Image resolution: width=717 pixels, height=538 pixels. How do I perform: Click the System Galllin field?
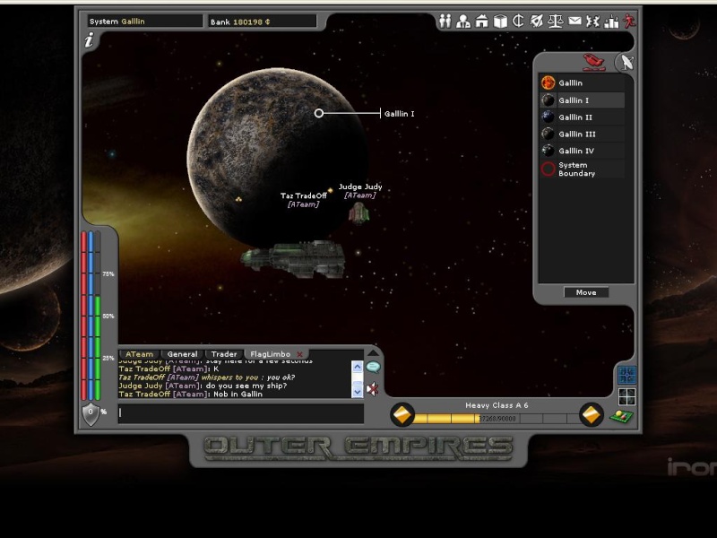[145, 21]
